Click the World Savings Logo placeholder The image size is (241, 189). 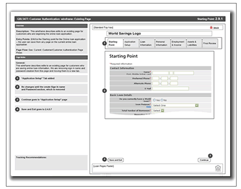tap(159, 34)
